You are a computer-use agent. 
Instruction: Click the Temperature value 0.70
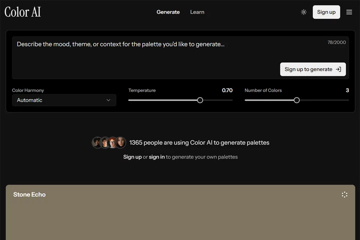(x=227, y=90)
